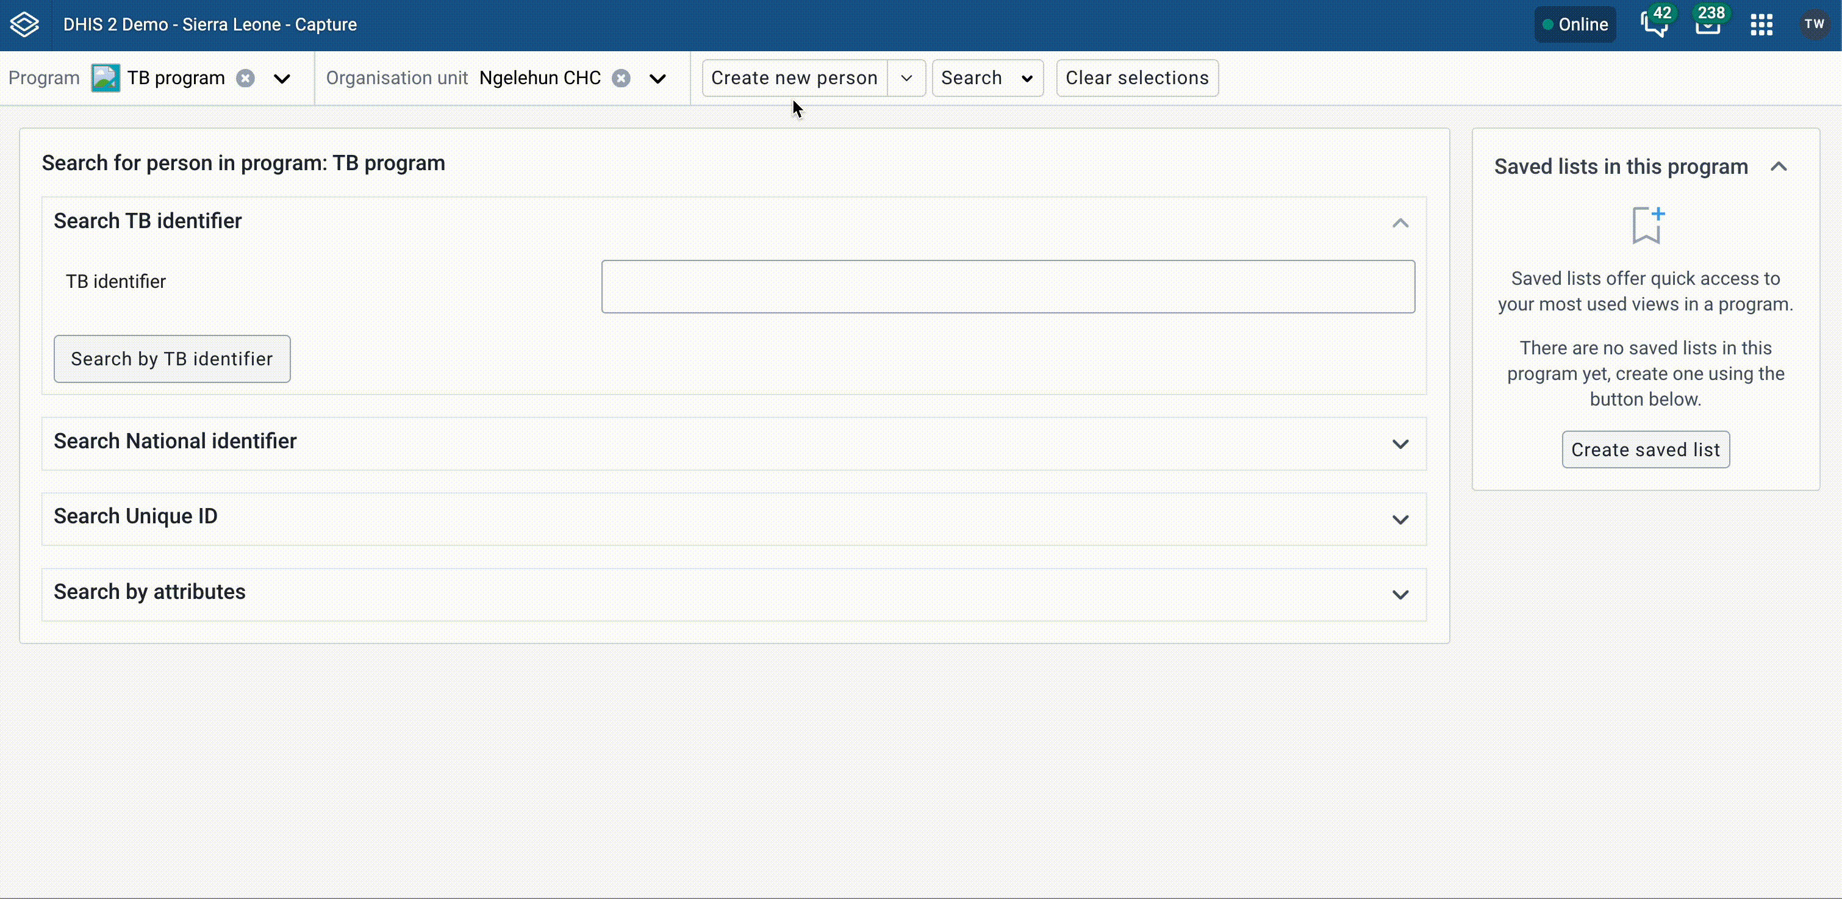The height and width of the screenshot is (899, 1842).
Task: Clear the TB program selection
Action: [x=245, y=77]
